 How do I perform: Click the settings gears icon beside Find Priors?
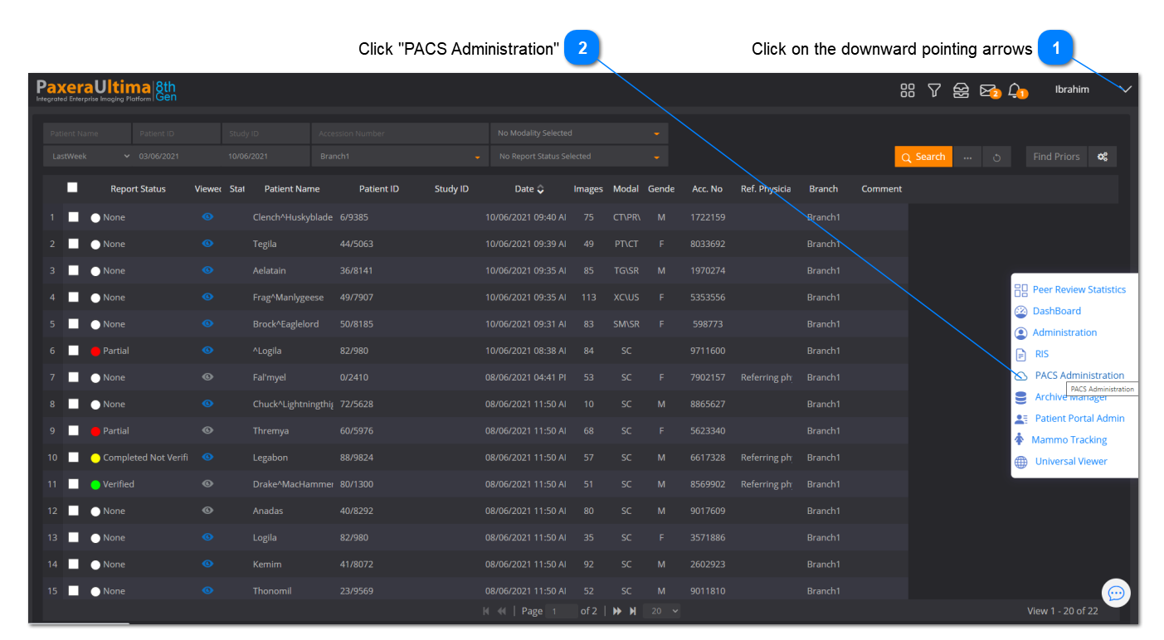point(1103,157)
